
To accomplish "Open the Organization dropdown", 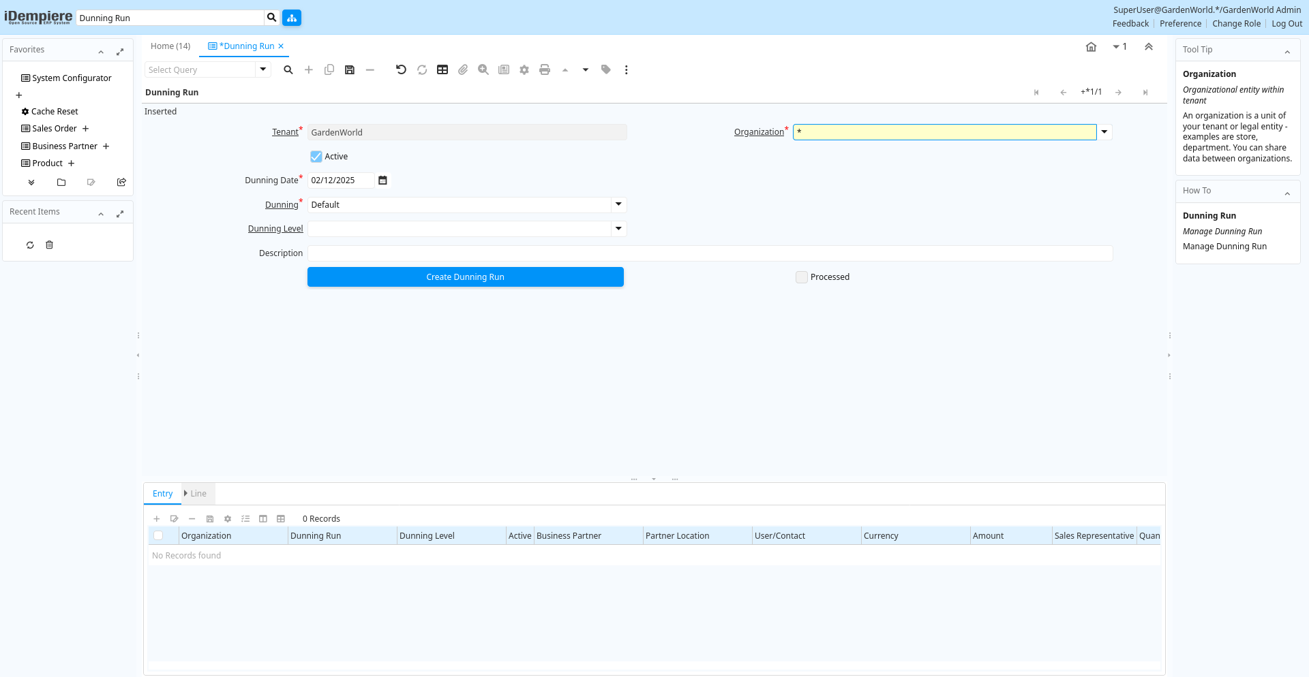I will 1104,132.
